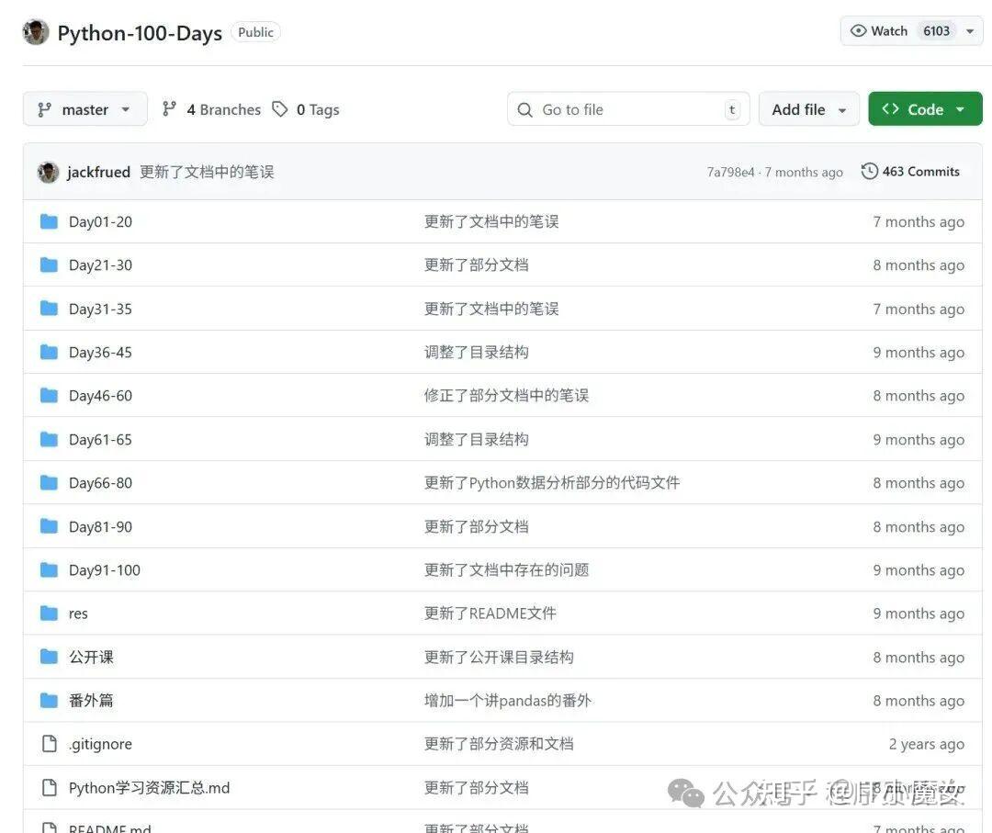View the 463 Commits history

point(920,171)
